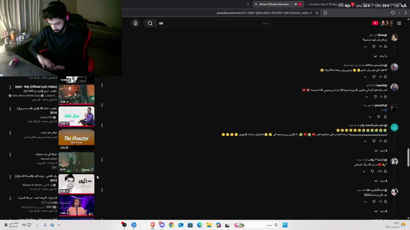Click the search magnifier button
The height and width of the screenshot is (230, 410).
click(150, 23)
